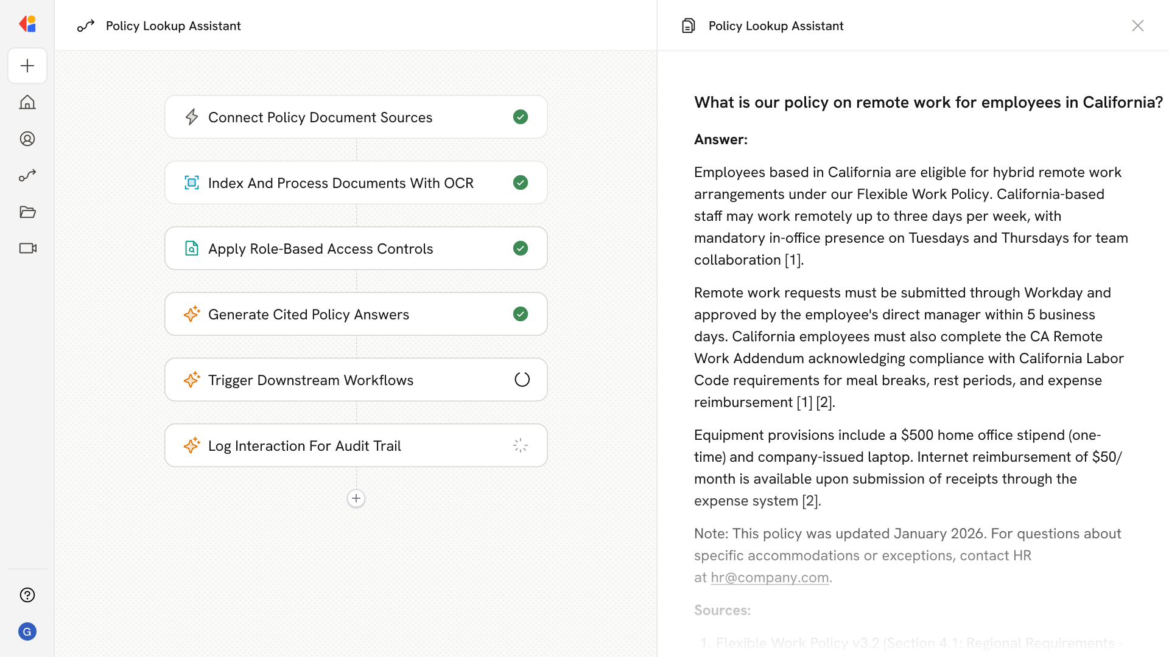Select the Apply Role-Based Access Controls step
The image size is (1169, 657).
[320, 248]
